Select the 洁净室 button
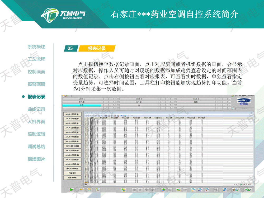The width and height of the screenshot is (264, 198). point(139,102)
